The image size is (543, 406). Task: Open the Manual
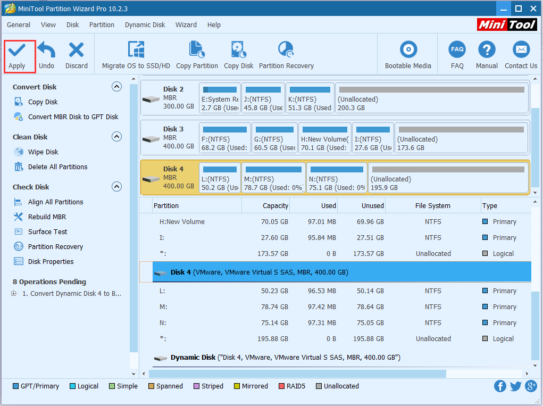(x=487, y=56)
